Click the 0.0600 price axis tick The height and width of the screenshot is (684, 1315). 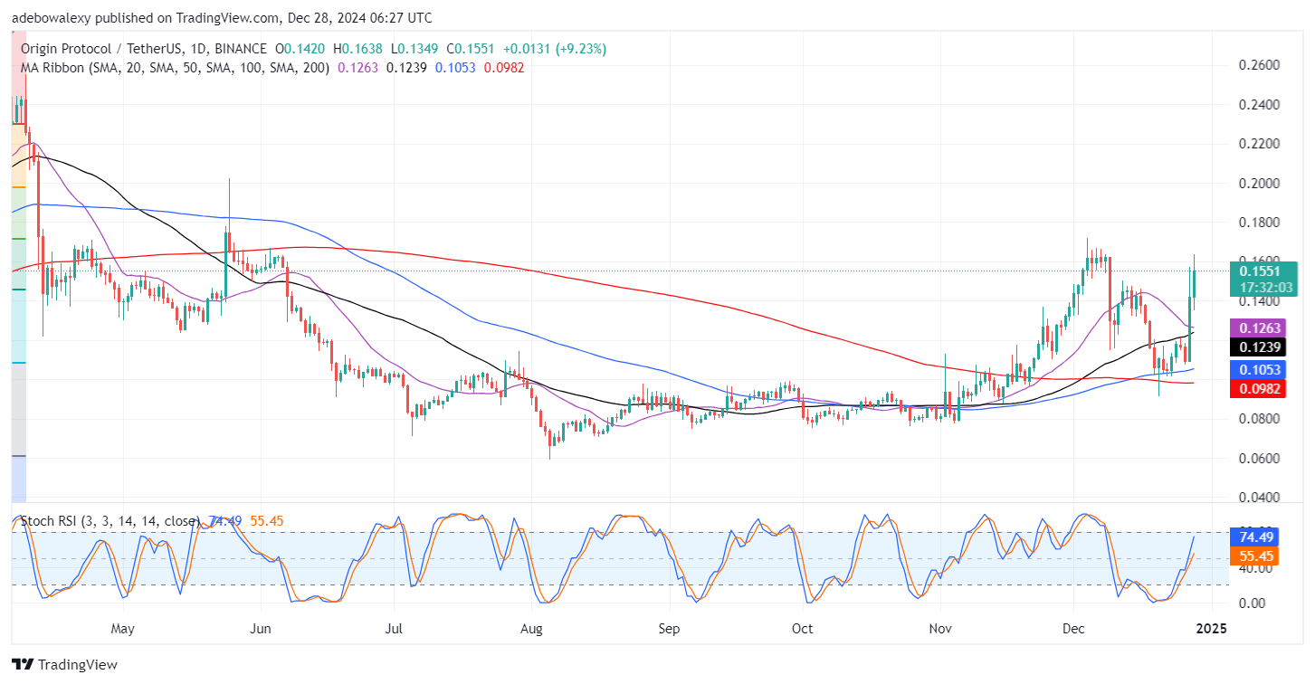1259,458
